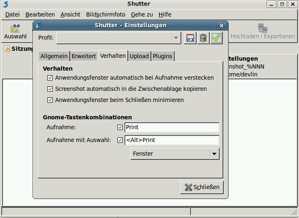
Task: Click the green checkmark apply profile icon
Action: [217, 38]
